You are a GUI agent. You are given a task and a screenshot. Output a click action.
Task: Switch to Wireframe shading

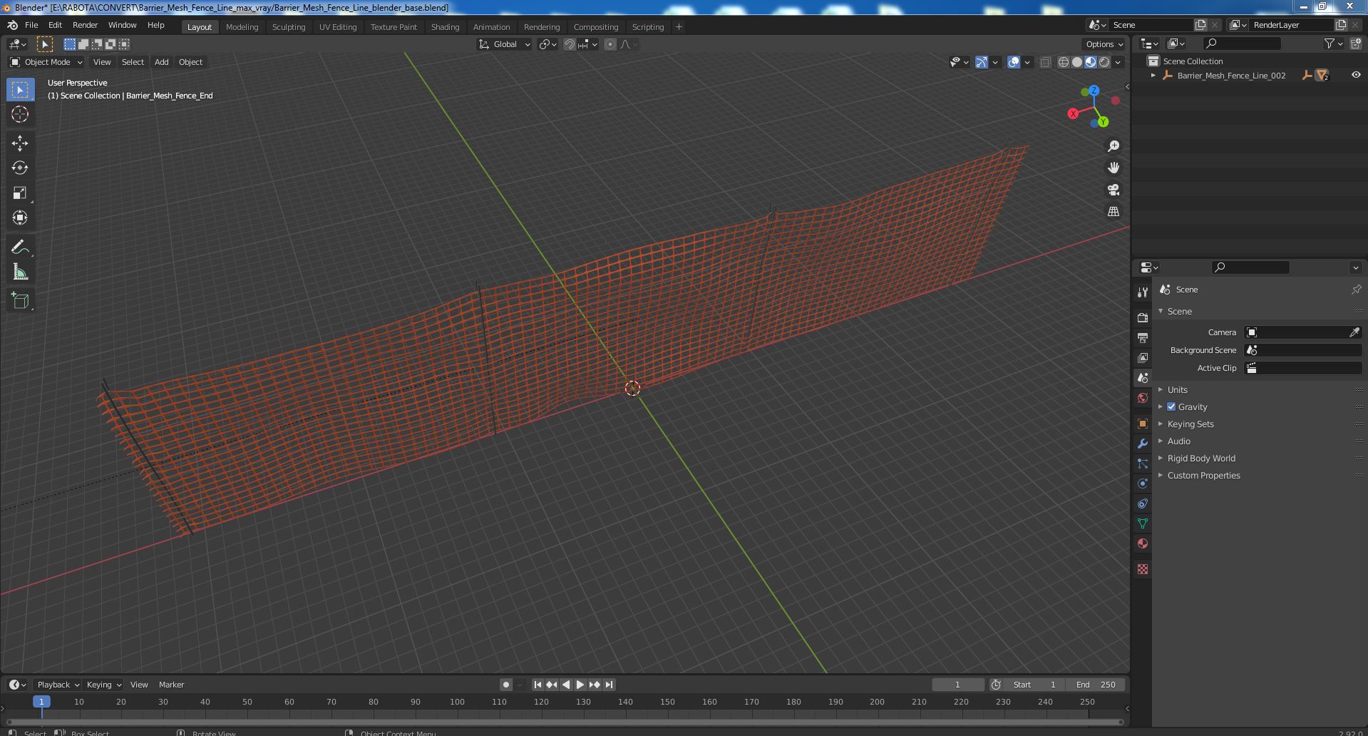[1064, 62]
